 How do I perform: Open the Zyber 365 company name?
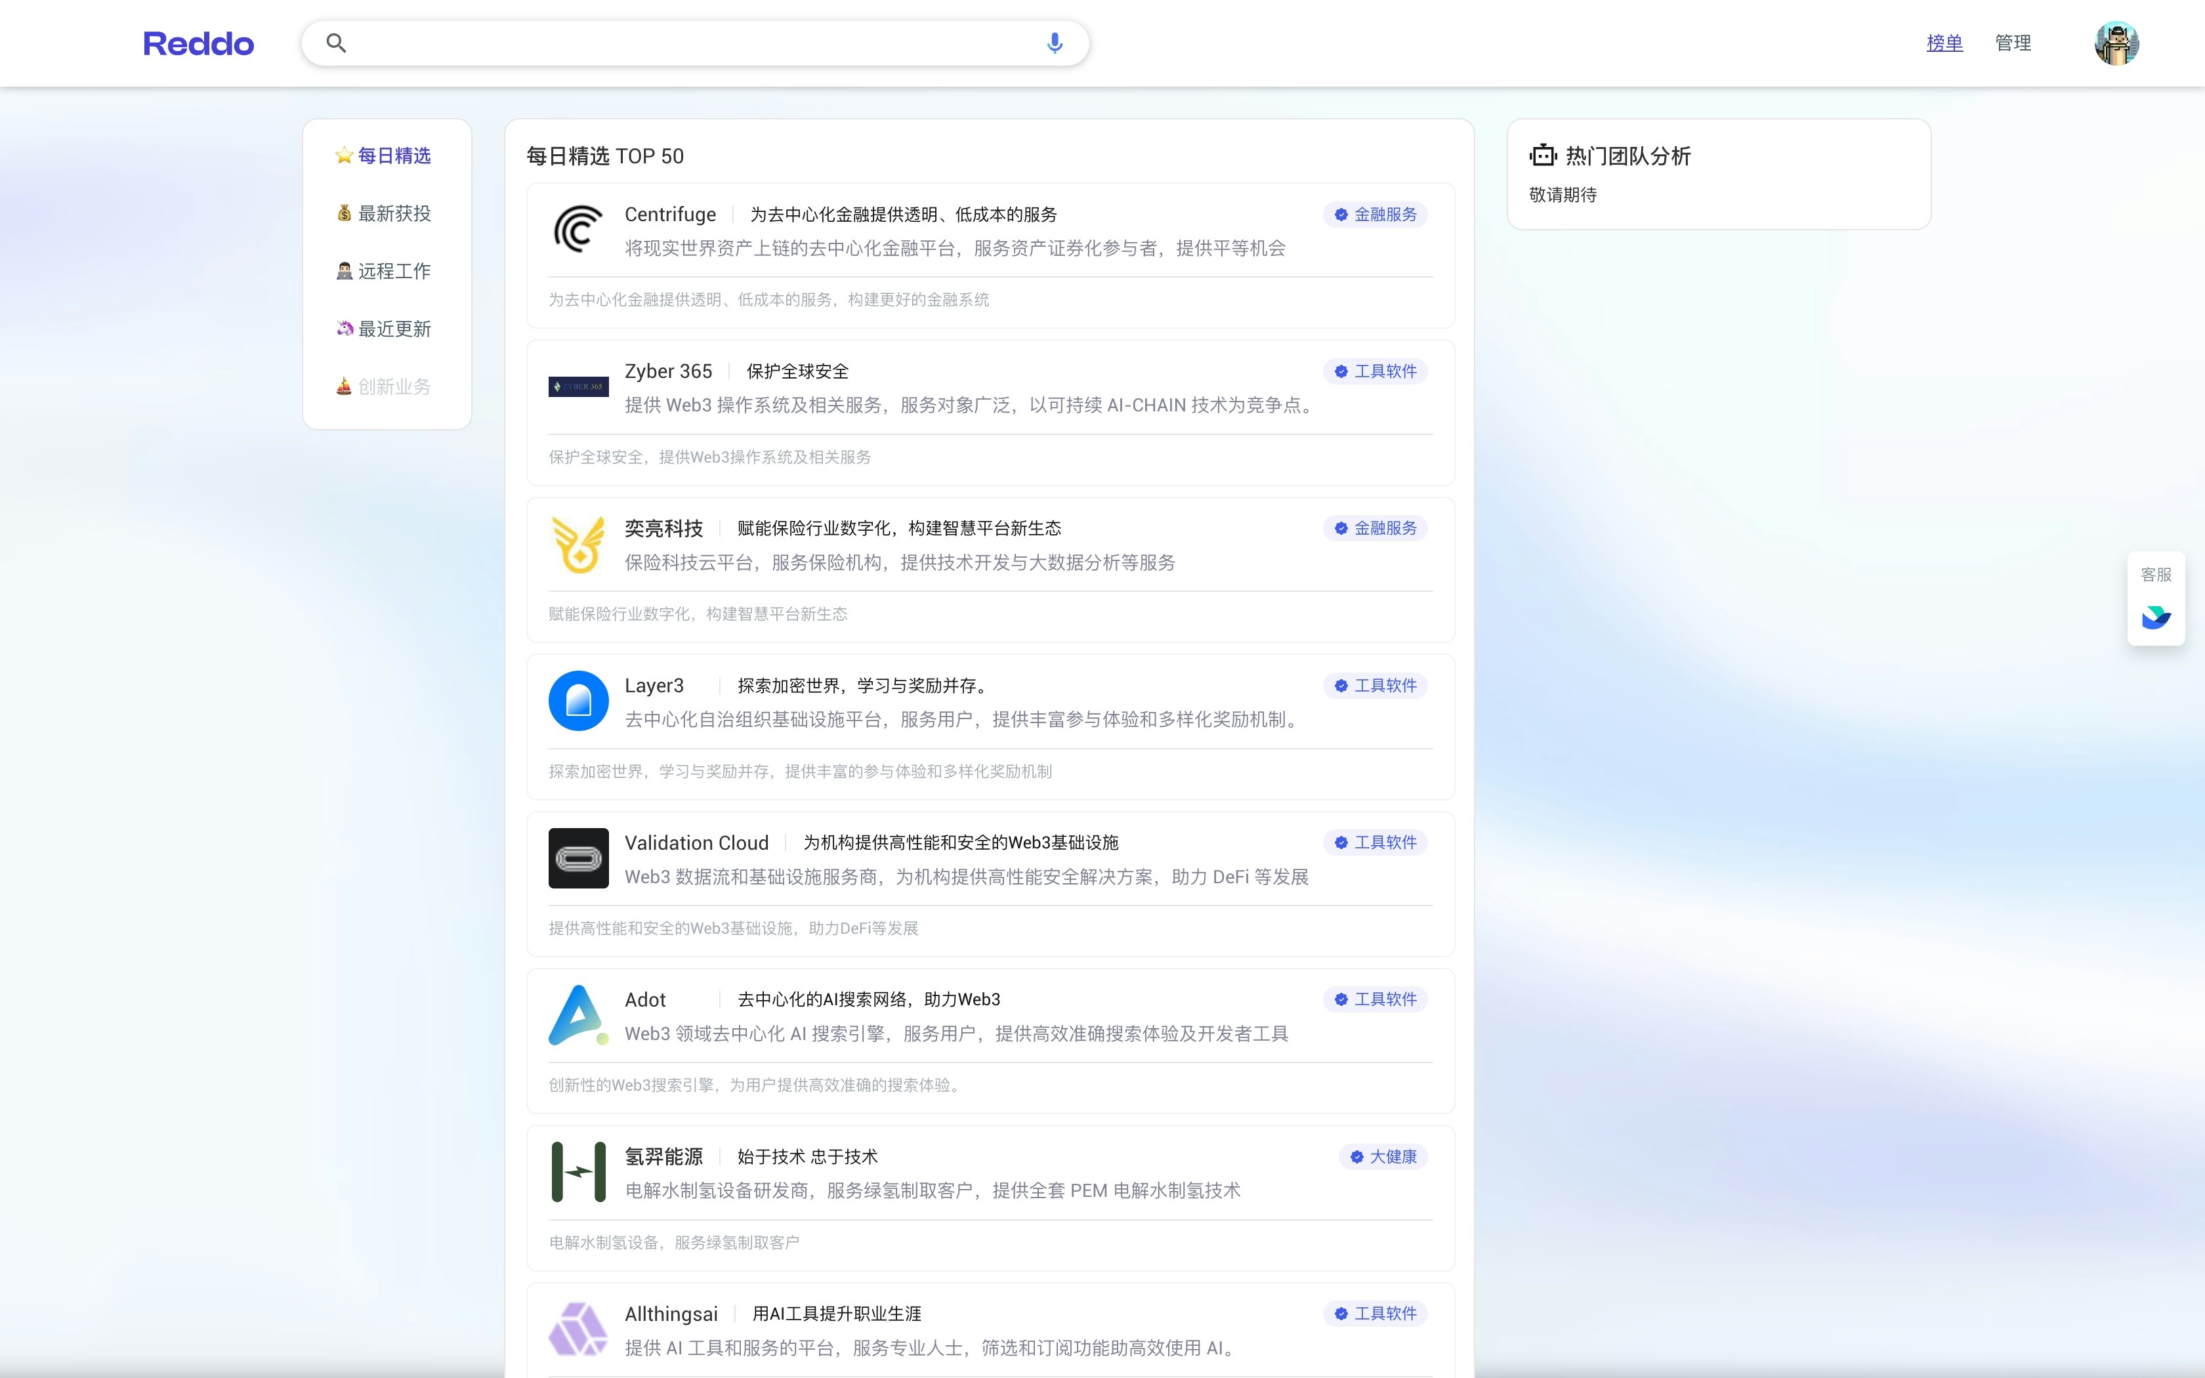click(668, 372)
